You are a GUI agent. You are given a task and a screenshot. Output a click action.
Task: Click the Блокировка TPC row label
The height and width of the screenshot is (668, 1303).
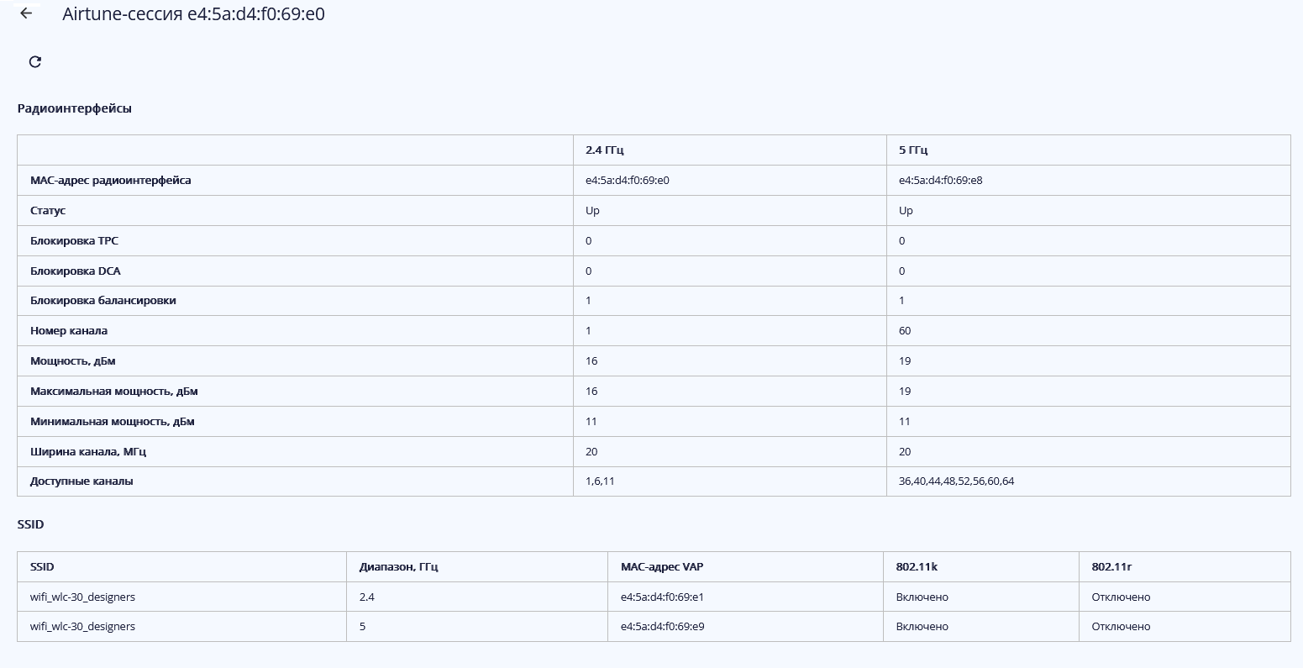coord(74,240)
